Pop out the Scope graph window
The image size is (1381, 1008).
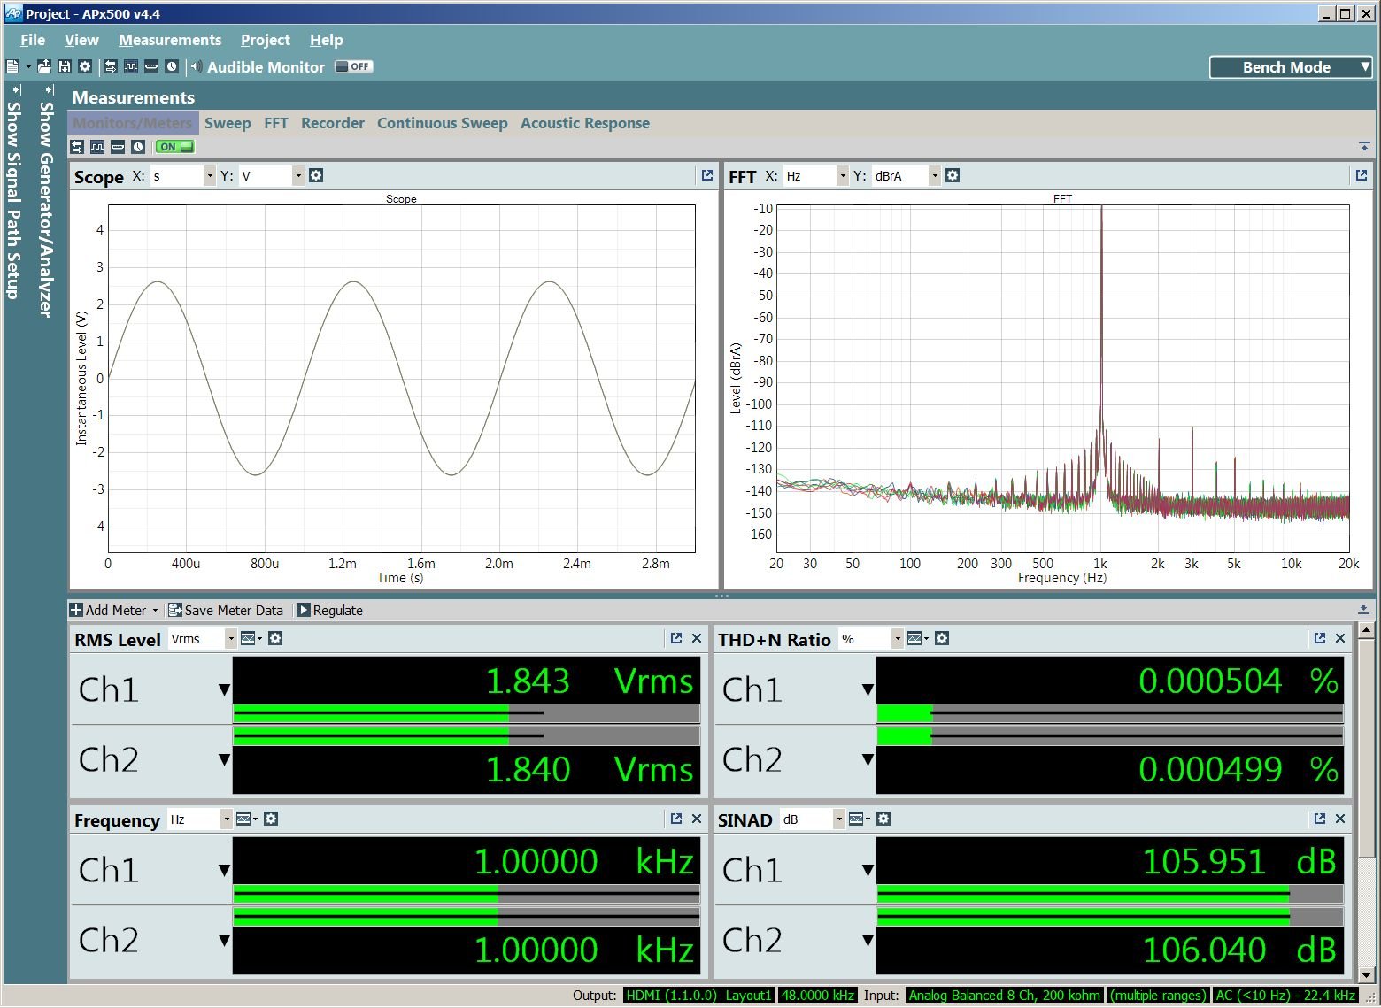coord(707,175)
